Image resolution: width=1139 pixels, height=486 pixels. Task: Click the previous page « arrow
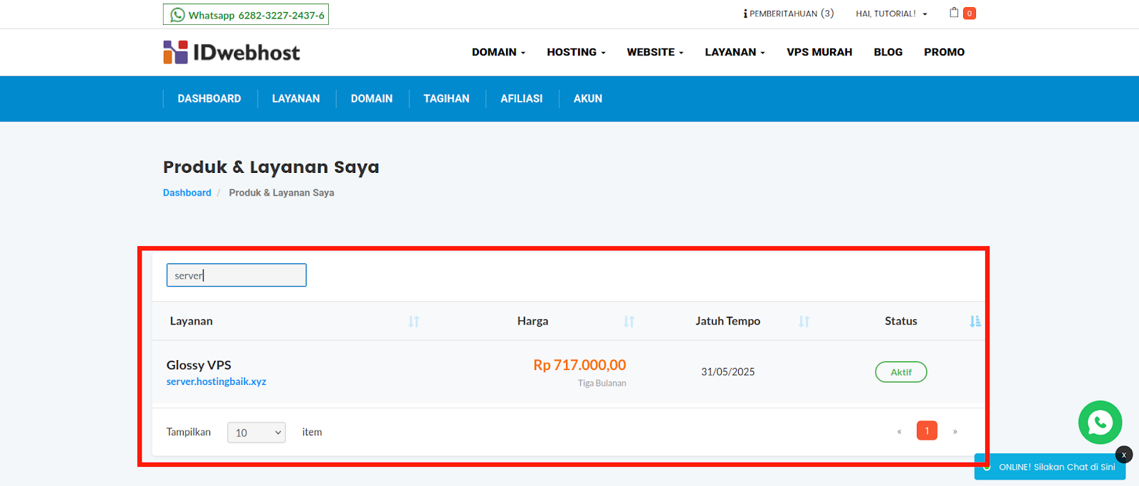coord(899,431)
